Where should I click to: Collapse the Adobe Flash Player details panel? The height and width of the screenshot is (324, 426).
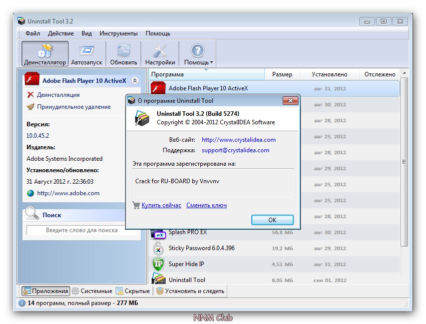(x=134, y=80)
